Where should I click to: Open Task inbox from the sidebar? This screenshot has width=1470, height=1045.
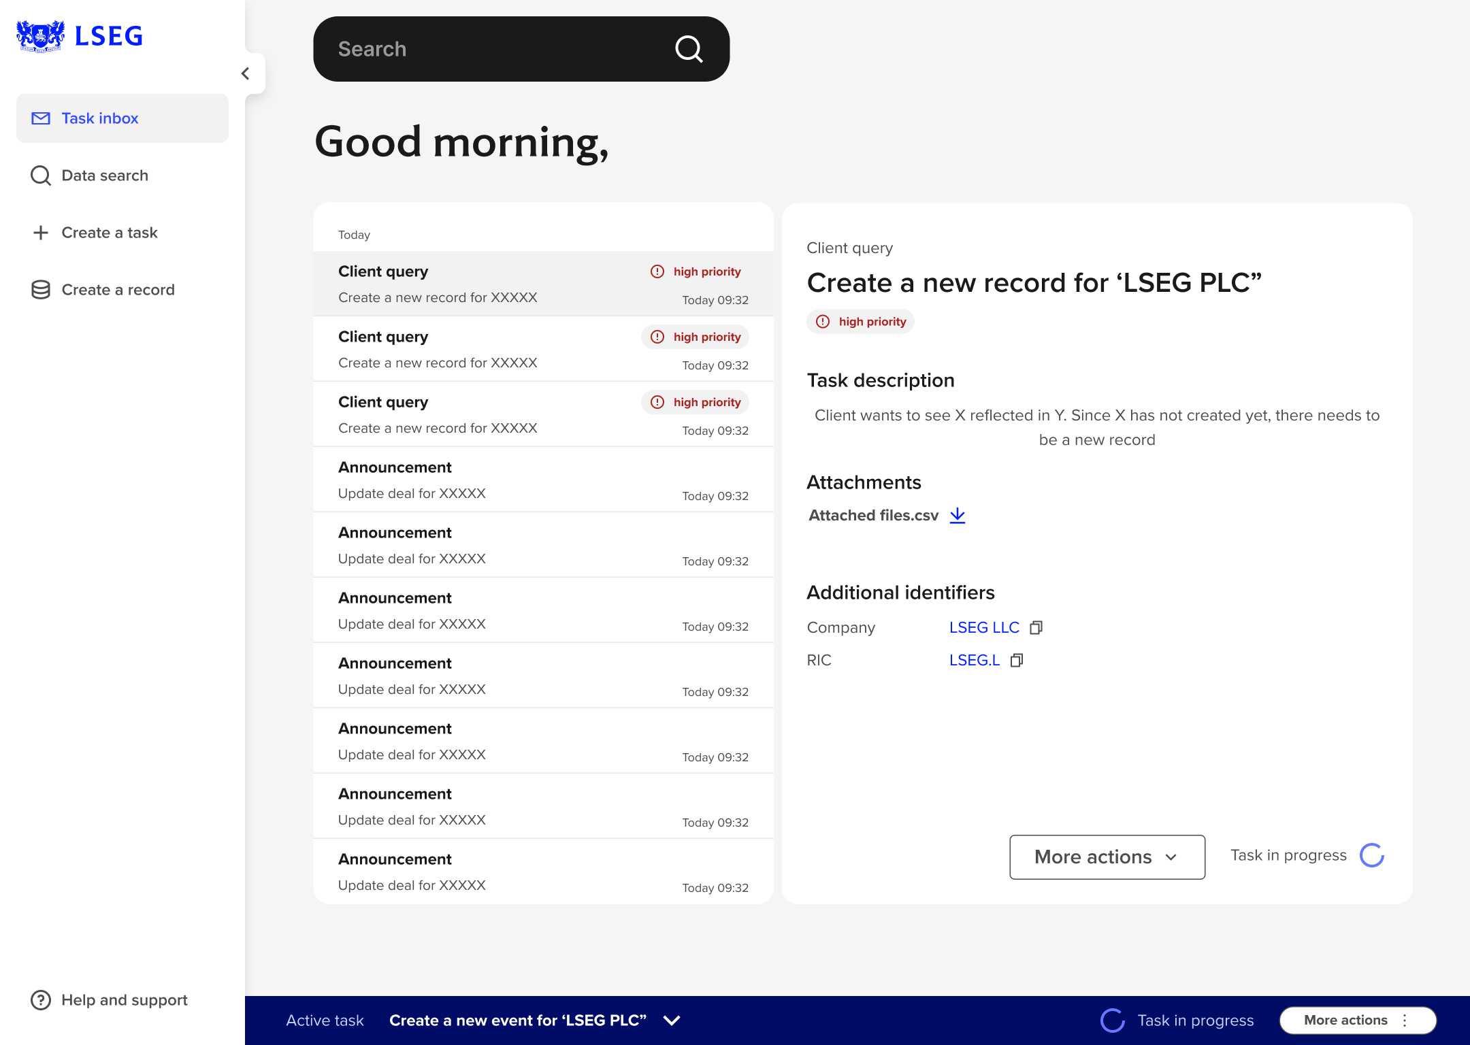[99, 118]
